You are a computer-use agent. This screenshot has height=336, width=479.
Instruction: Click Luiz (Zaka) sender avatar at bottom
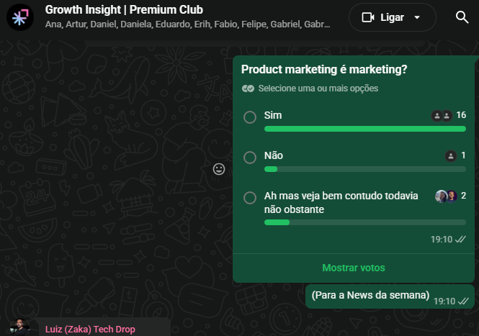22,329
